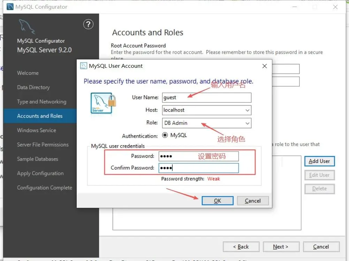Go to the Welcome step
349x261 pixels.
tap(28, 73)
